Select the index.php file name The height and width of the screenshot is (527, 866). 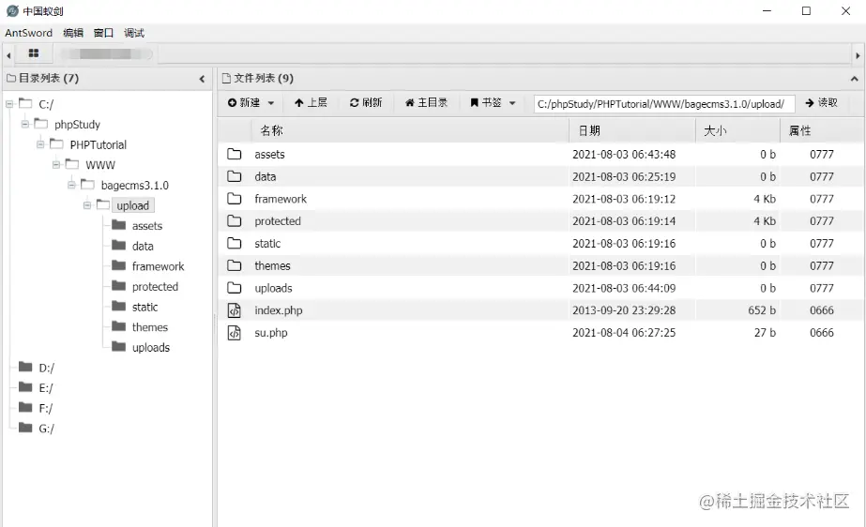279,310
